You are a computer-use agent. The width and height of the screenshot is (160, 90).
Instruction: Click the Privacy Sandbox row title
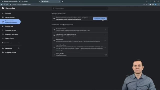(x=60, y=54)
